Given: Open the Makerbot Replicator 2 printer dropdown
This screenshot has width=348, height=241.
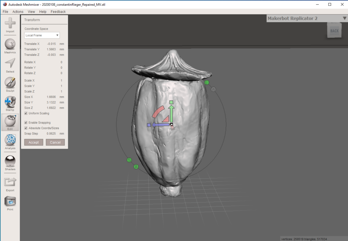Looking at the screenshot, I should click(x=307, y=18).
